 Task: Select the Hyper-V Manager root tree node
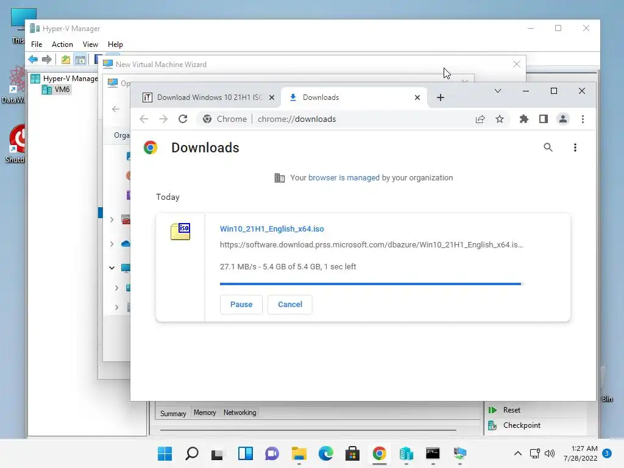71,79
